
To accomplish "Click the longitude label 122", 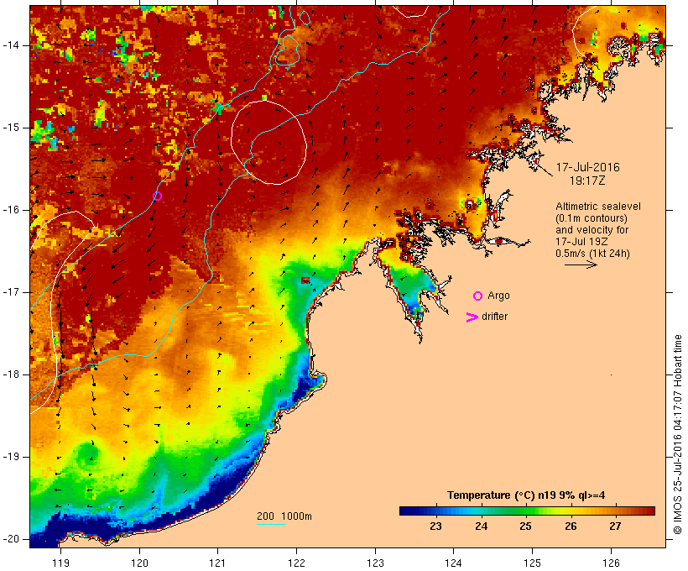I will [x=296, y=563].
